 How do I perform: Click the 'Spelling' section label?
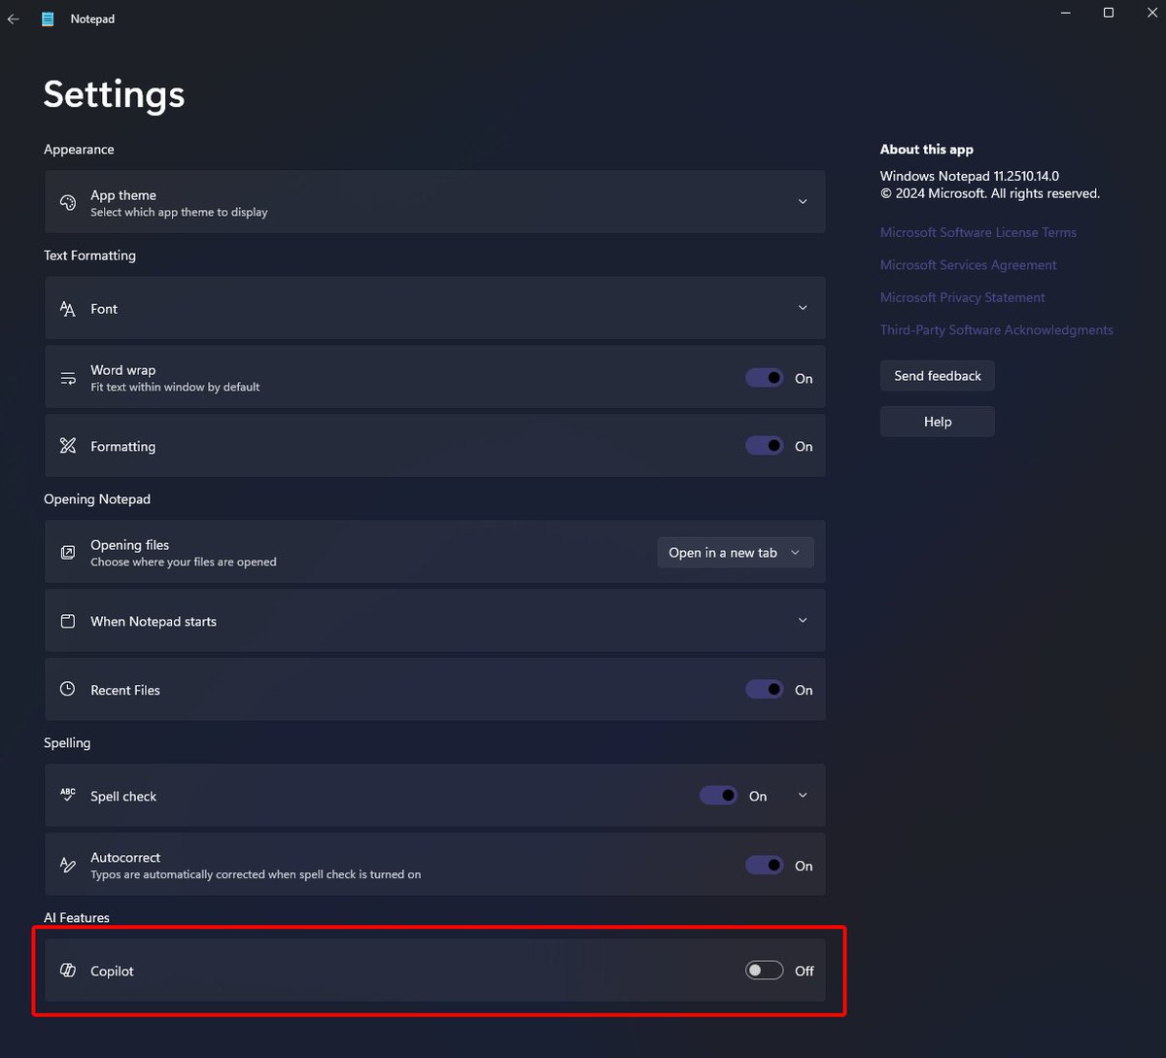tap(67, 743)
